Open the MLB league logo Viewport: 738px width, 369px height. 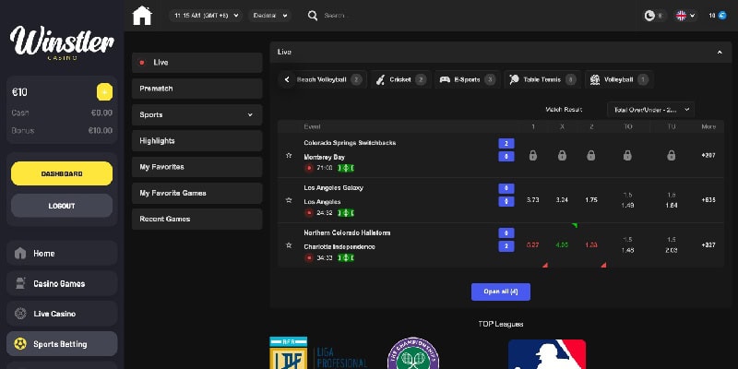(547, 354)
